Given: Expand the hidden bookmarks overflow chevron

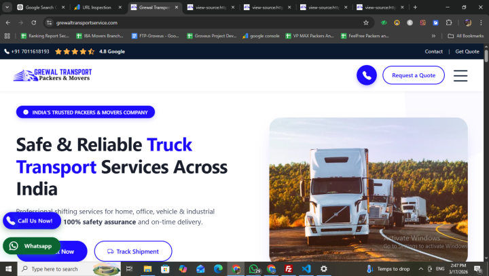Looking at the screenshot, I should click(x=433, y=36).
